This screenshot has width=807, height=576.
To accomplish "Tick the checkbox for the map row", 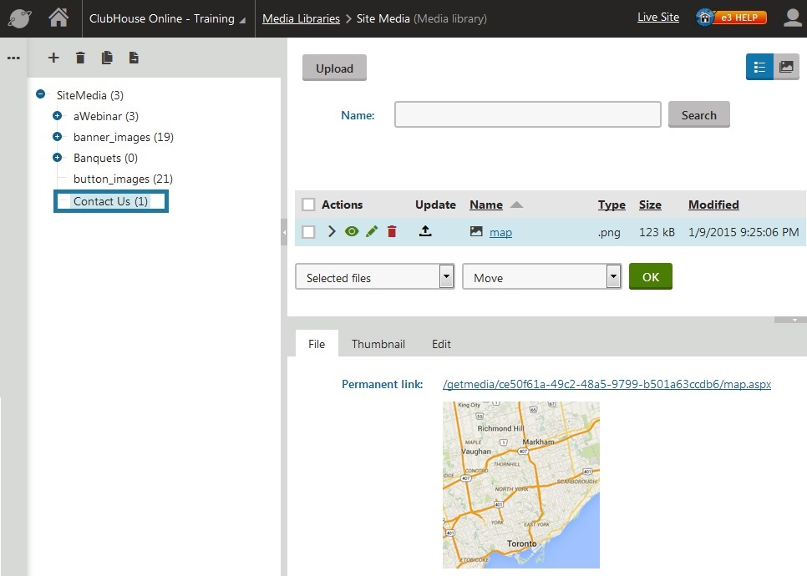I will (308, 232).
